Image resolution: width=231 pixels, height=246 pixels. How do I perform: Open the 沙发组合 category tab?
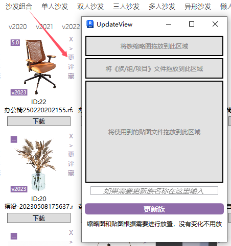(19, 7)
